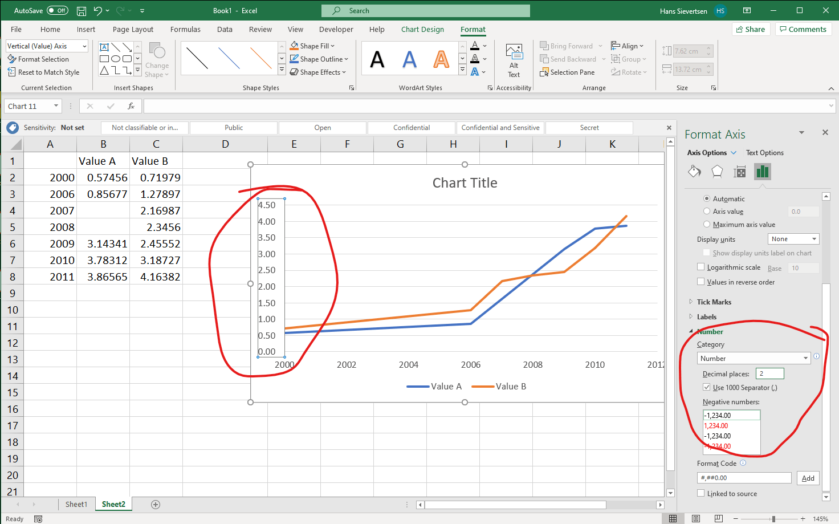839x524 pixels.
Task: Click the Shape Fill icon
Action: click(294, 46)
